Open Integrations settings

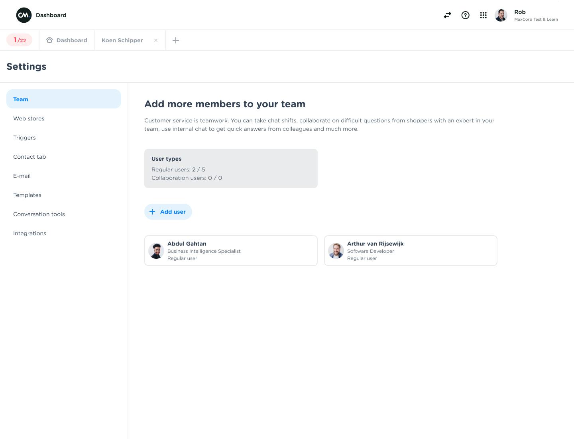coord(29,233)
